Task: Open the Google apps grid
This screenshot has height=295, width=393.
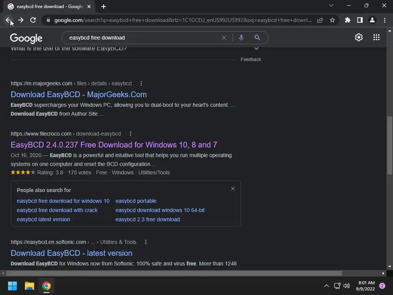Action: pyautogui.click(x=376, y=37)
